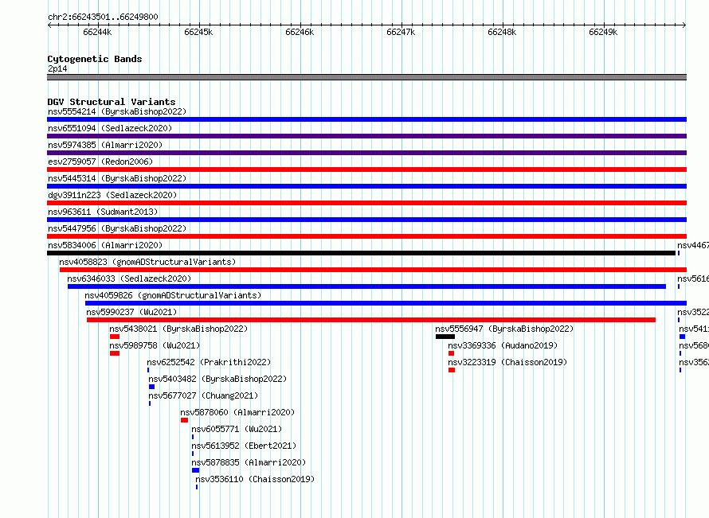Open variant nsv5554214 (ByrskaBishop2022) label
This screenshot has height=518, width=709.
click(117, 111)
